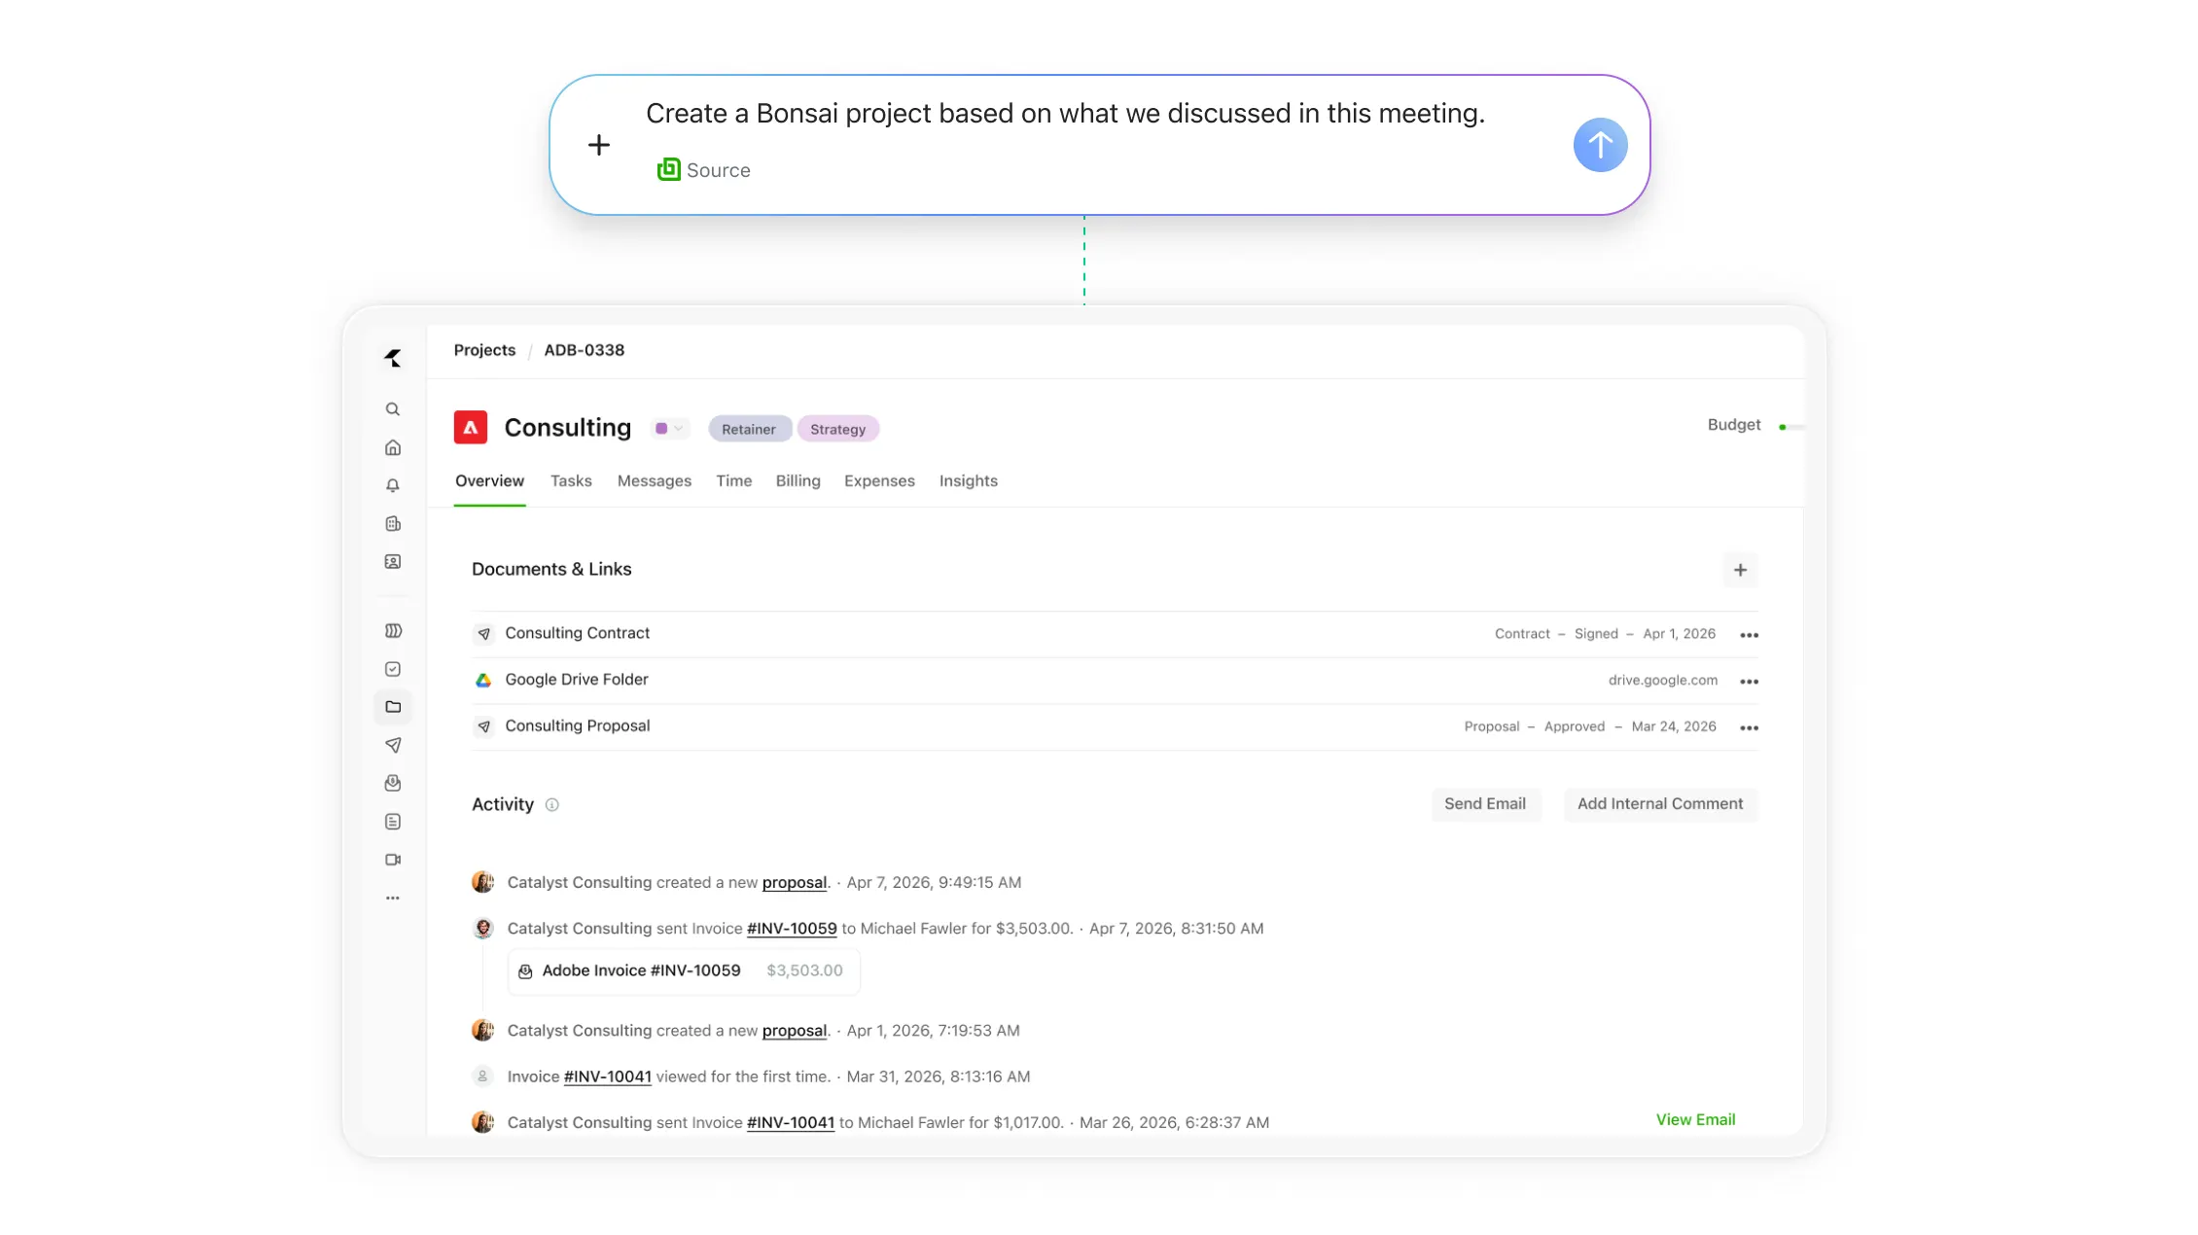Open #INV-10059 invoice link

coord(791,929)
